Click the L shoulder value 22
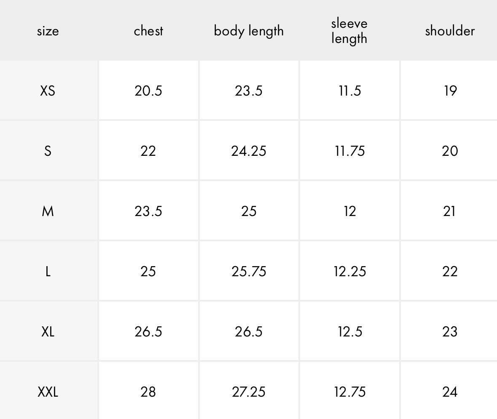 click(450, 271)
